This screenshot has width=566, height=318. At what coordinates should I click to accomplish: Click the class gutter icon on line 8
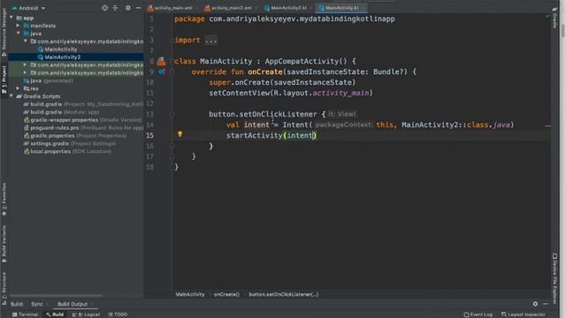pyautogui.click(x=161, y=61)
